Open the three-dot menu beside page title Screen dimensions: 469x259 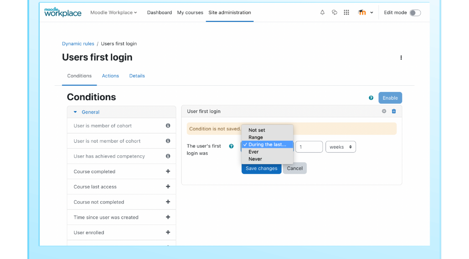tap(401, 57)
